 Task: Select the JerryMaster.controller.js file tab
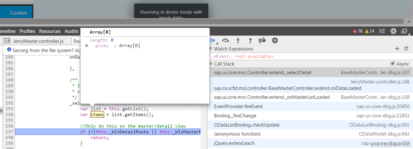coord(38,41)
